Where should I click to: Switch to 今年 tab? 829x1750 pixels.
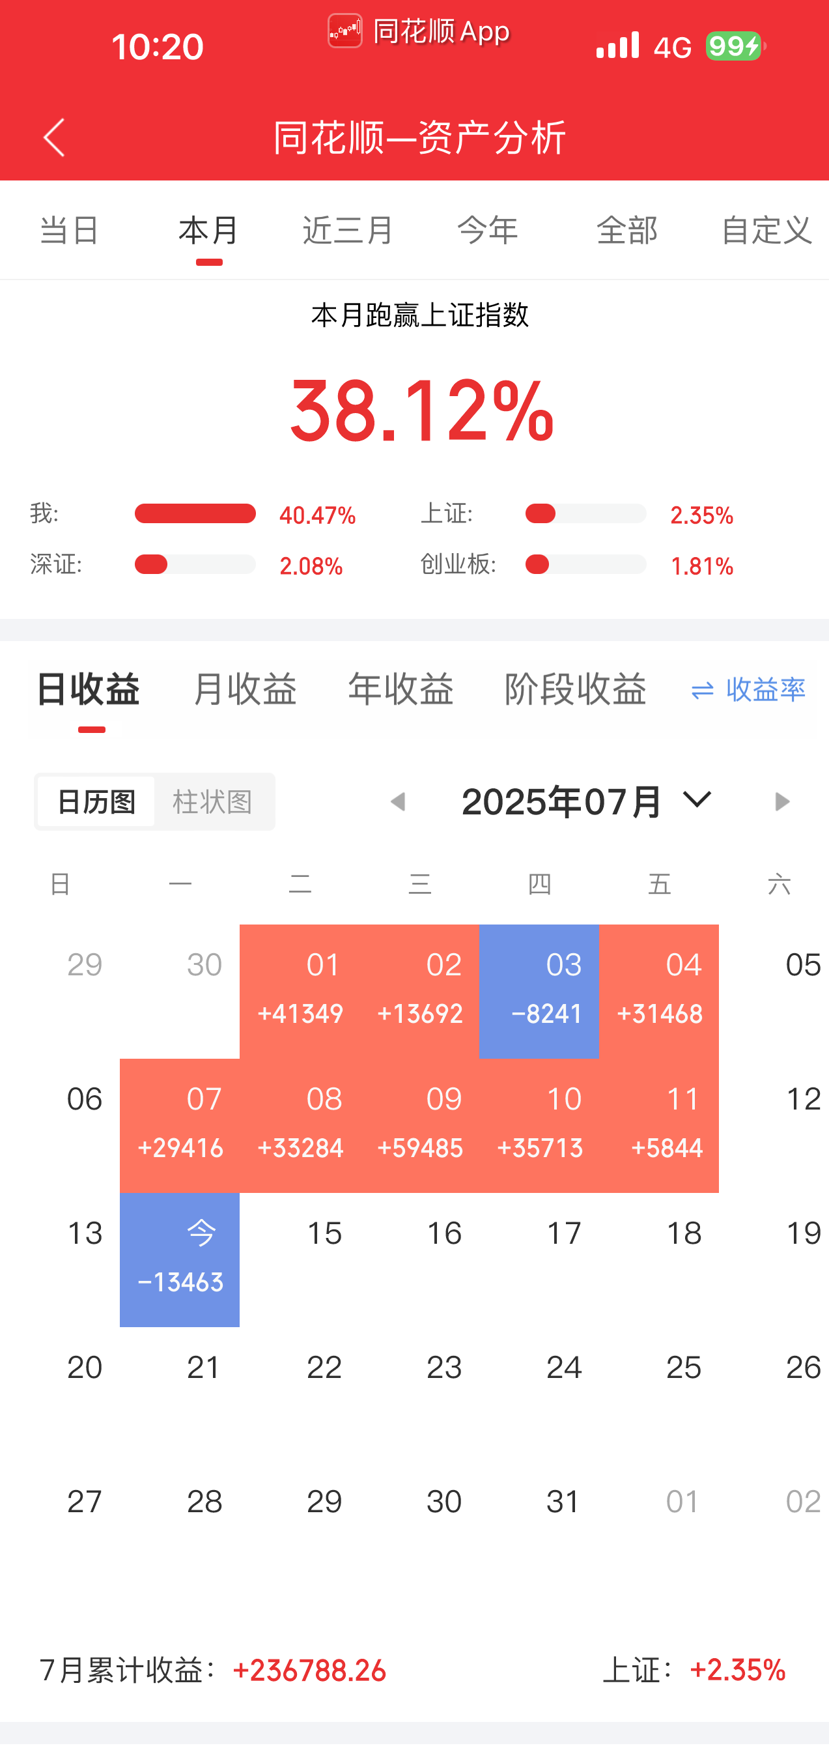488,230
